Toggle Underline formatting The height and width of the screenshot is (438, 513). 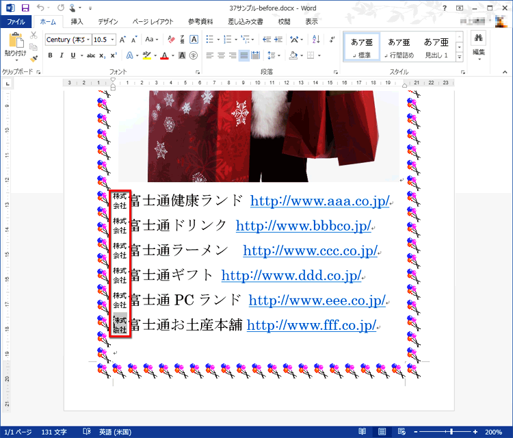click(x=73, y=55)
